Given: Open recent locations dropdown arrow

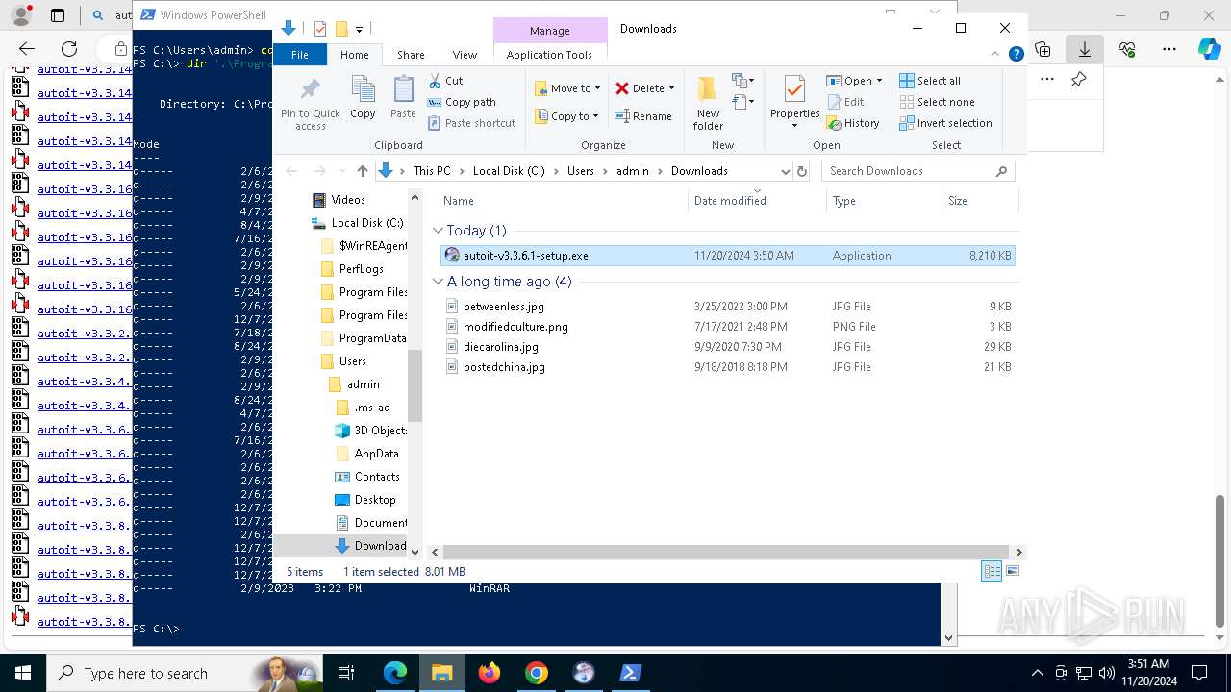Looking at the screenshot, I should 340,171.
